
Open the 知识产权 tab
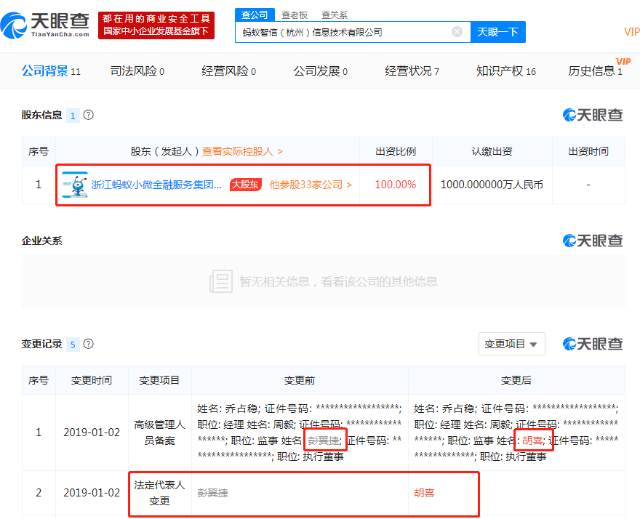(x=505, y=71)
